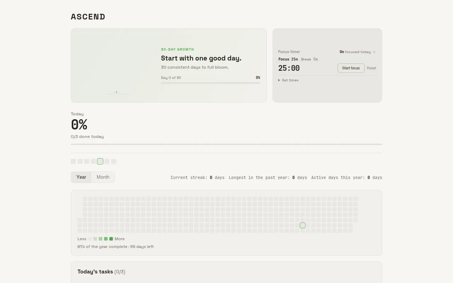The width and height of the screenshot is (453, 283).
Task: Click "30 consistent days to full bloom."
Action: coord(195,67)
